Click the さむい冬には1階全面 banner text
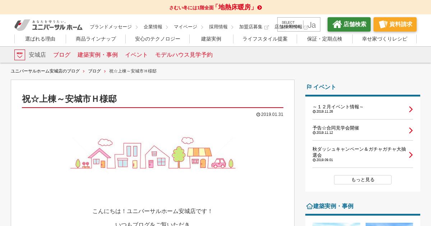431x226 pixels. (x=191, y=8)
